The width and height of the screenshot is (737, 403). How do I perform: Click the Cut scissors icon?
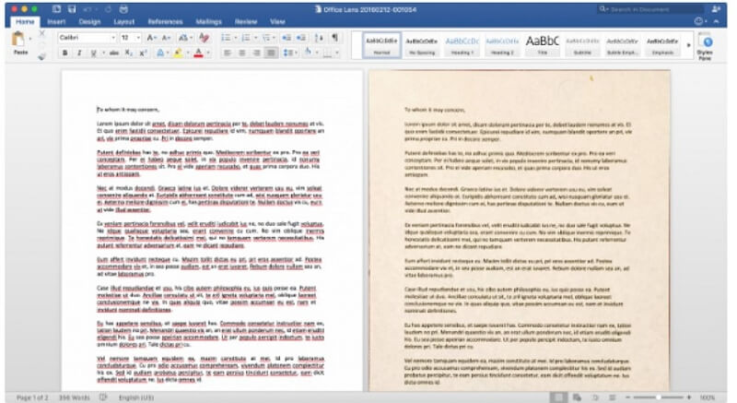click(x=41, y=33)
